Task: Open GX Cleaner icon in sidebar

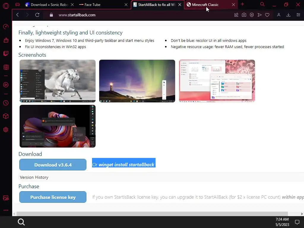Action: tap(6, 40)
